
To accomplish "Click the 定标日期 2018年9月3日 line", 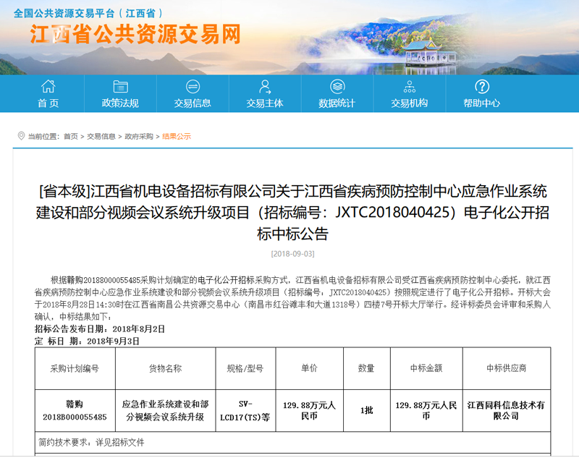I will [87, 341].
